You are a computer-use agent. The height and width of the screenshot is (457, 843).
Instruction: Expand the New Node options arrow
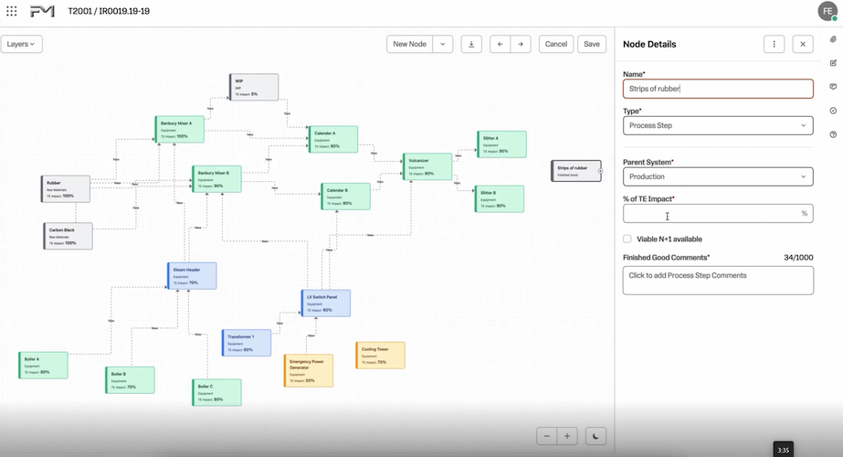(443, 44)
